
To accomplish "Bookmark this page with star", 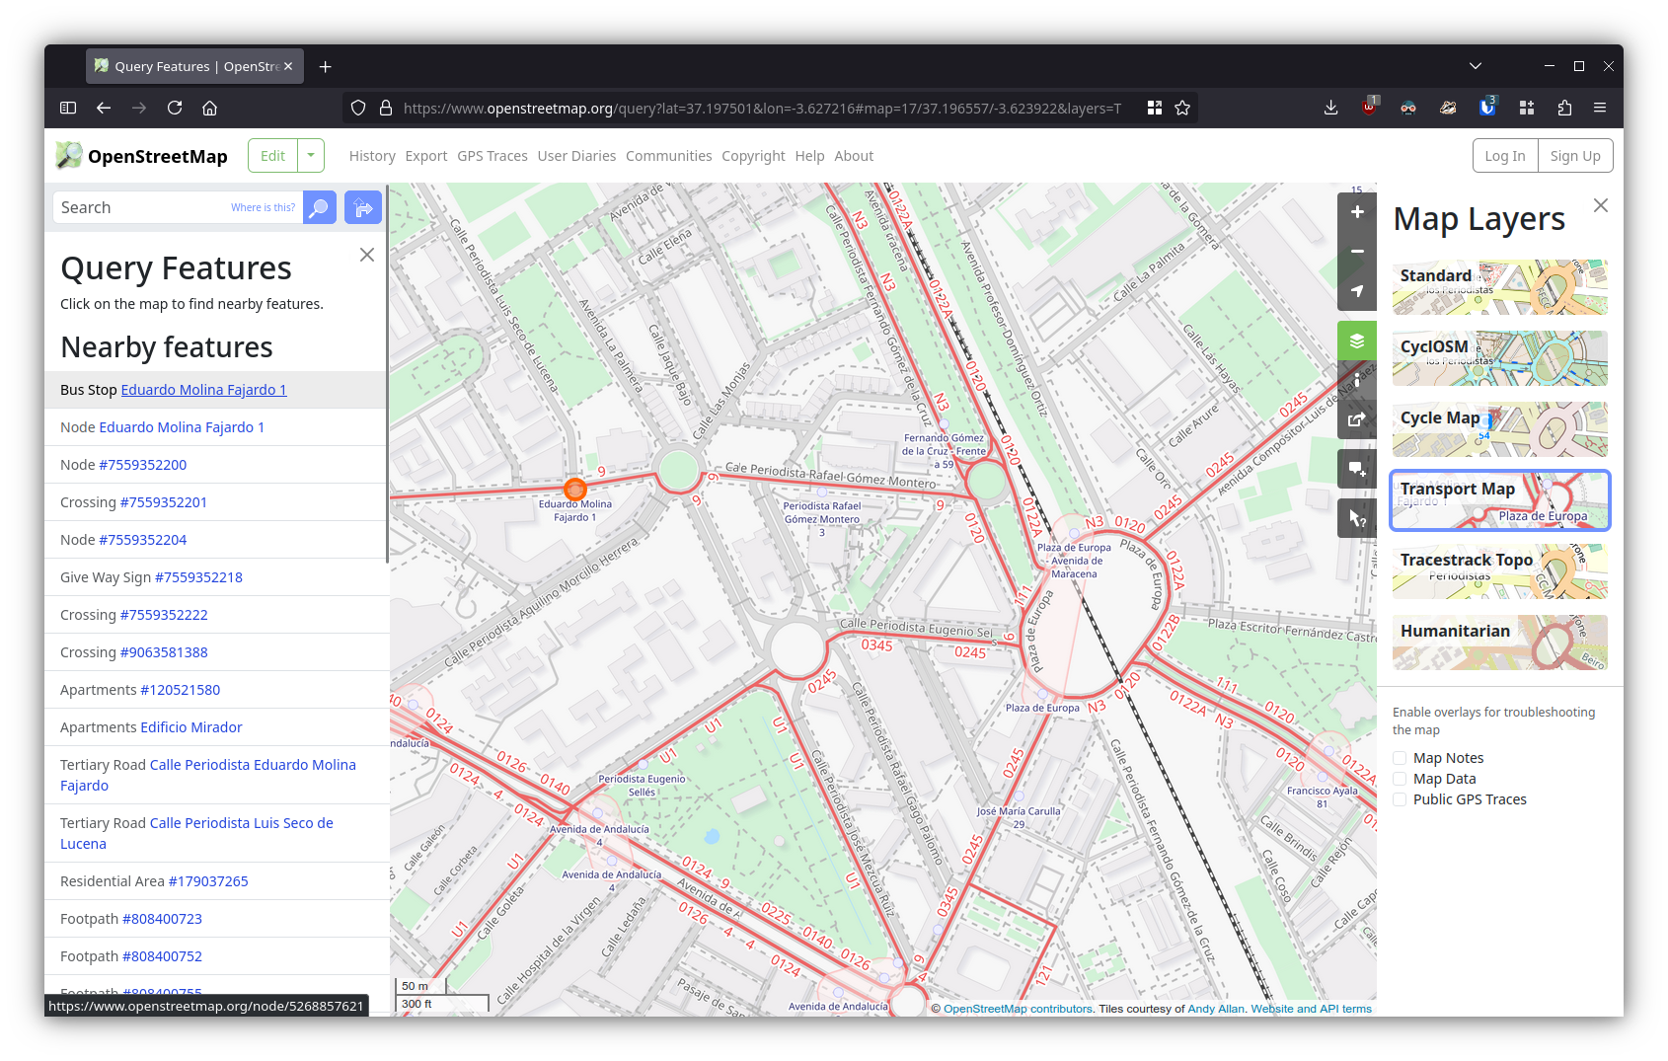I will coord(1182,108).
